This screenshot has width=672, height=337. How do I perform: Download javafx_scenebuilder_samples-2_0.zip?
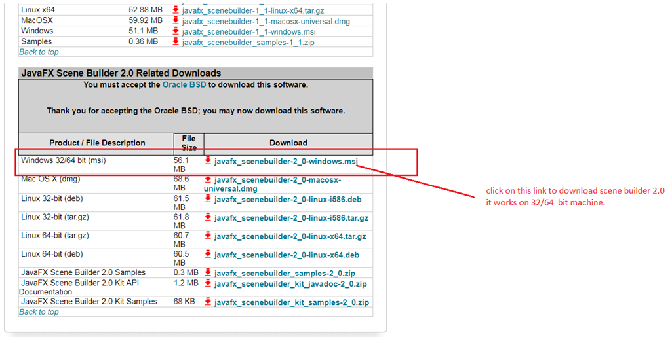click(285, 274)
